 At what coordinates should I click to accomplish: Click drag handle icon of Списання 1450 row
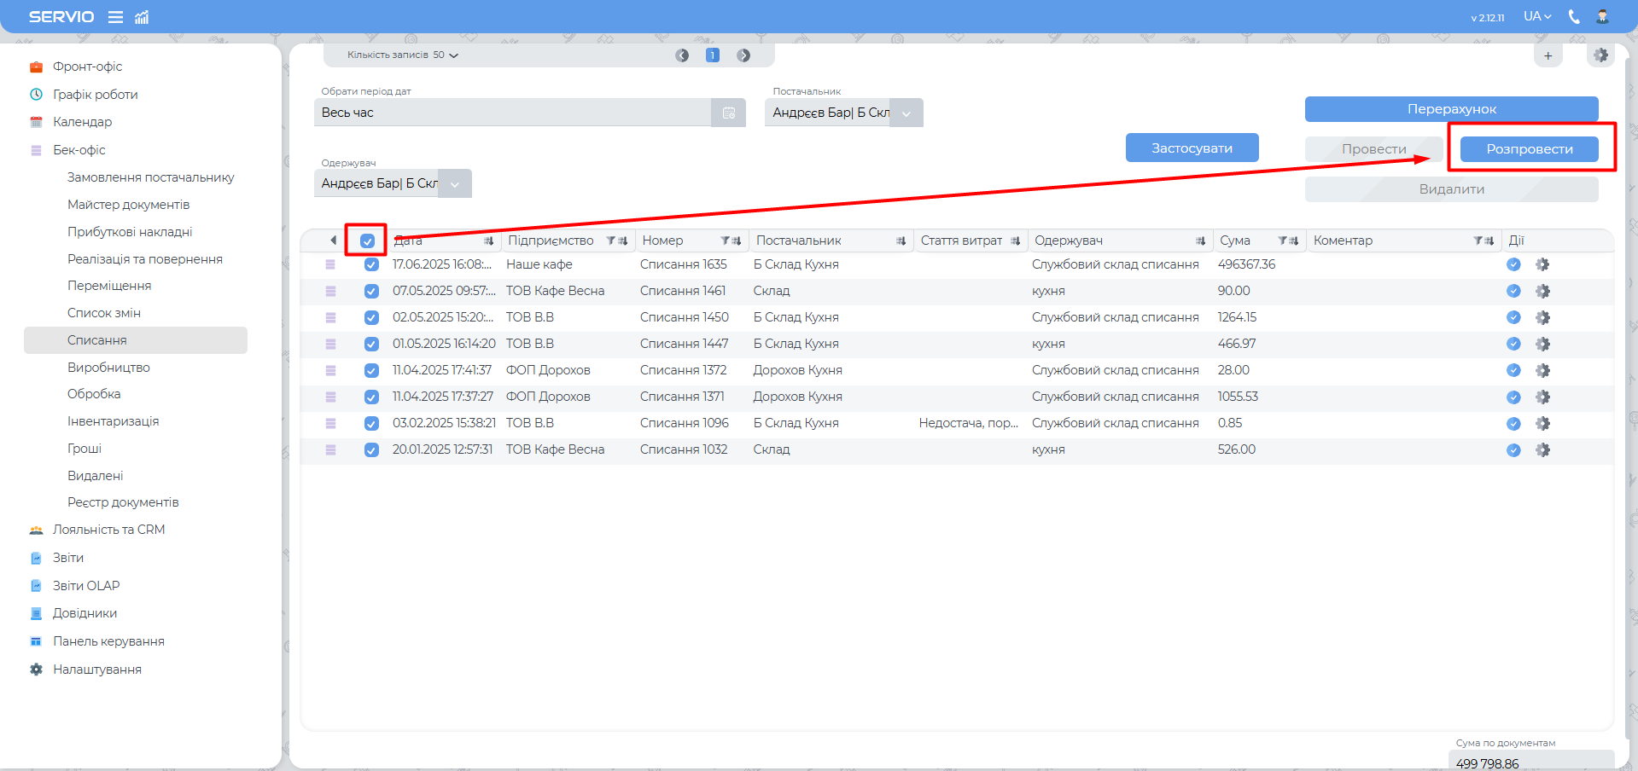pyautogui.click(x=330, y=317)
